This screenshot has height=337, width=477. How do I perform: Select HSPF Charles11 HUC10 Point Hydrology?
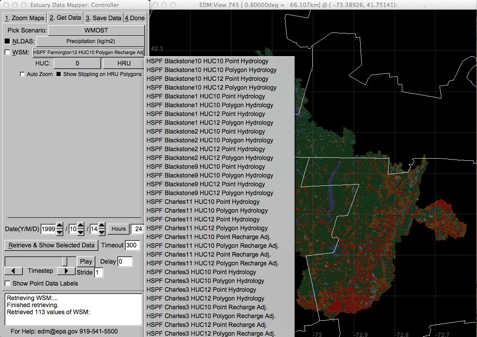203,202
